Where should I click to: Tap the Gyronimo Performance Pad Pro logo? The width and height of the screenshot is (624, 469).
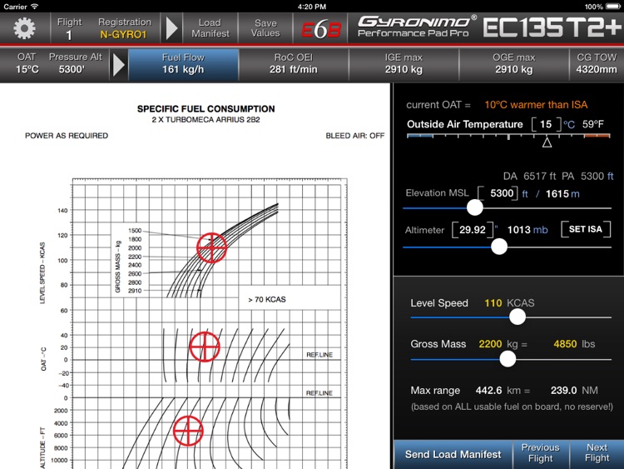pyautogui.click(x=417, y=27)
